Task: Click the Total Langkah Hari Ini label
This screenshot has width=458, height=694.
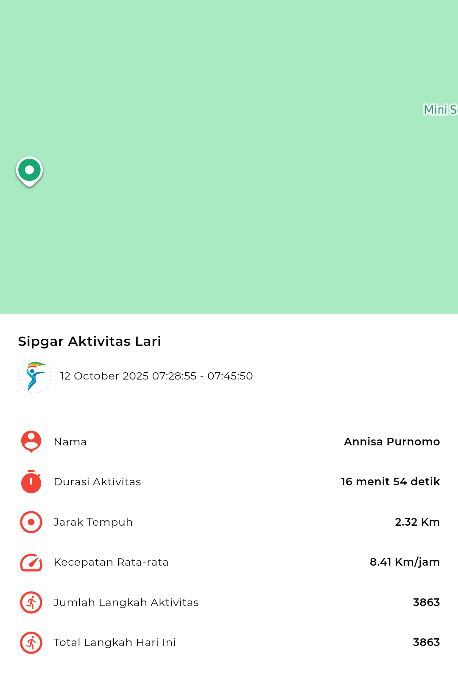Action: (114, 642)
